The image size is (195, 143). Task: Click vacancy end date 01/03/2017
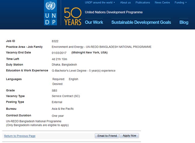pyautogui.click(x=59, y=53)
